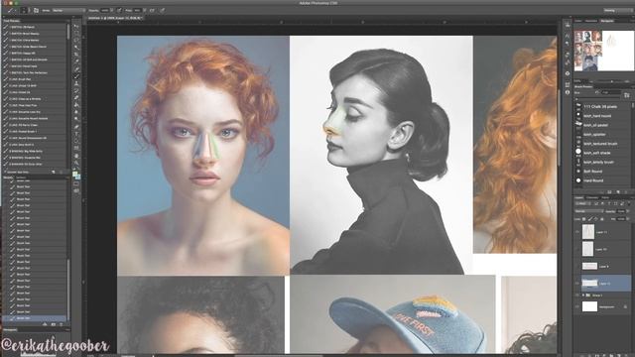Open the Brush Preset picker dropdown
635x357 pixels.
[25, 10]
